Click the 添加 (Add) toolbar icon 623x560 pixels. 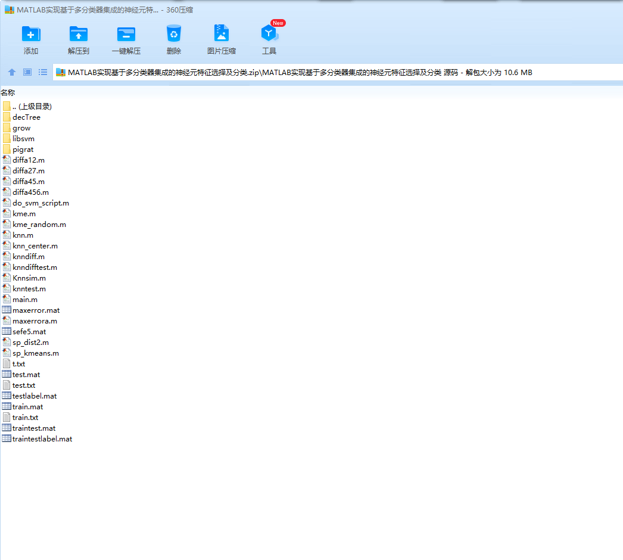click(x=30, y=34)
